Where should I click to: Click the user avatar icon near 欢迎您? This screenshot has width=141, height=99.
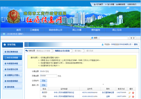click(103, 45)
